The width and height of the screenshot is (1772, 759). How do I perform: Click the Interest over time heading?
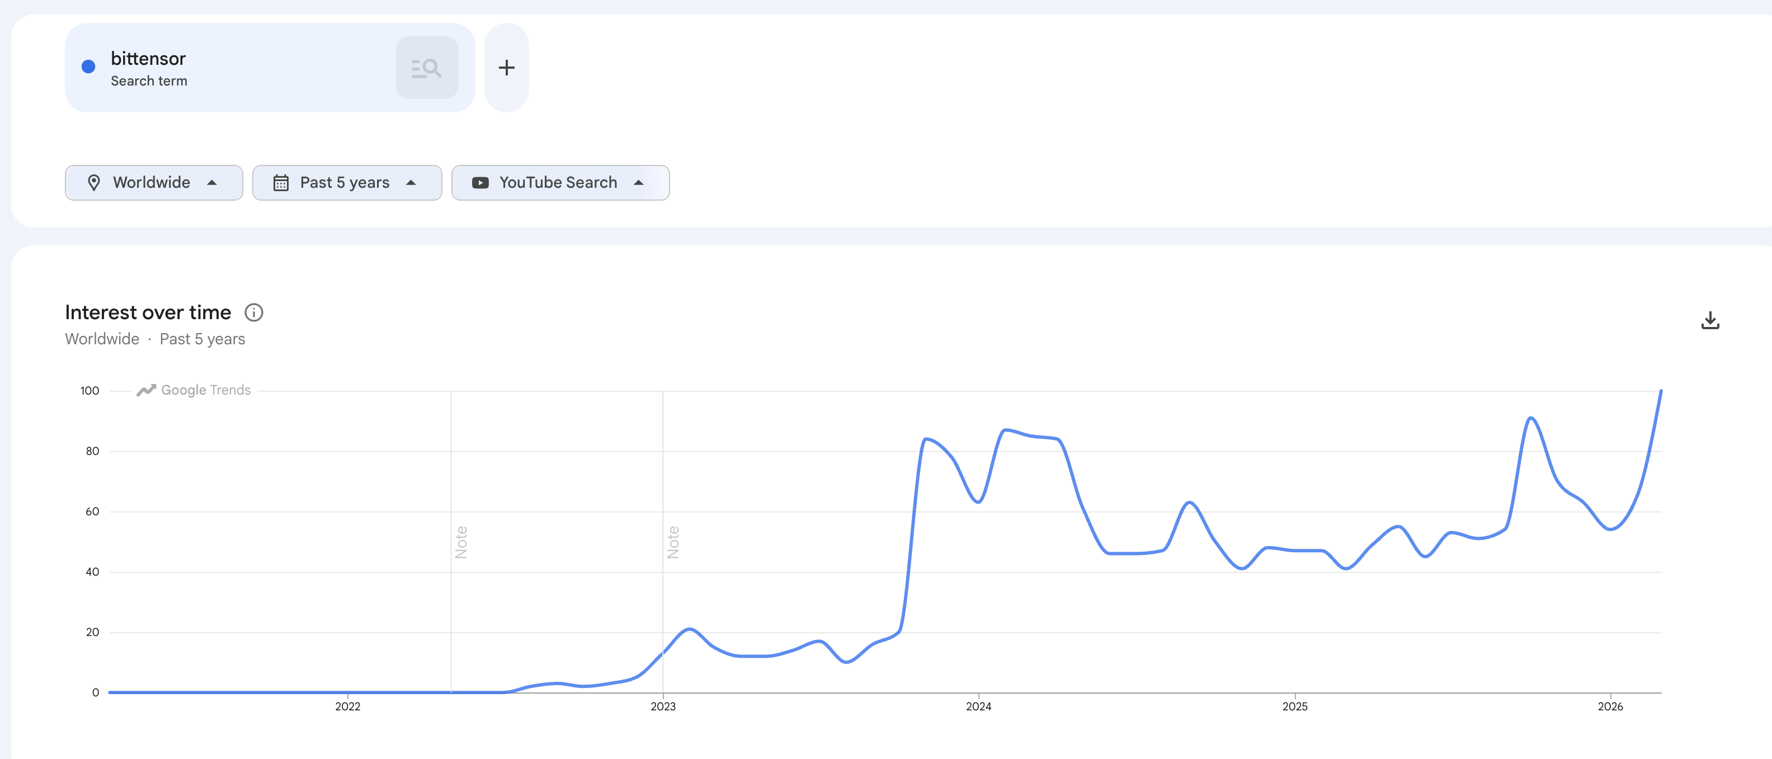(x=148, y=313)
